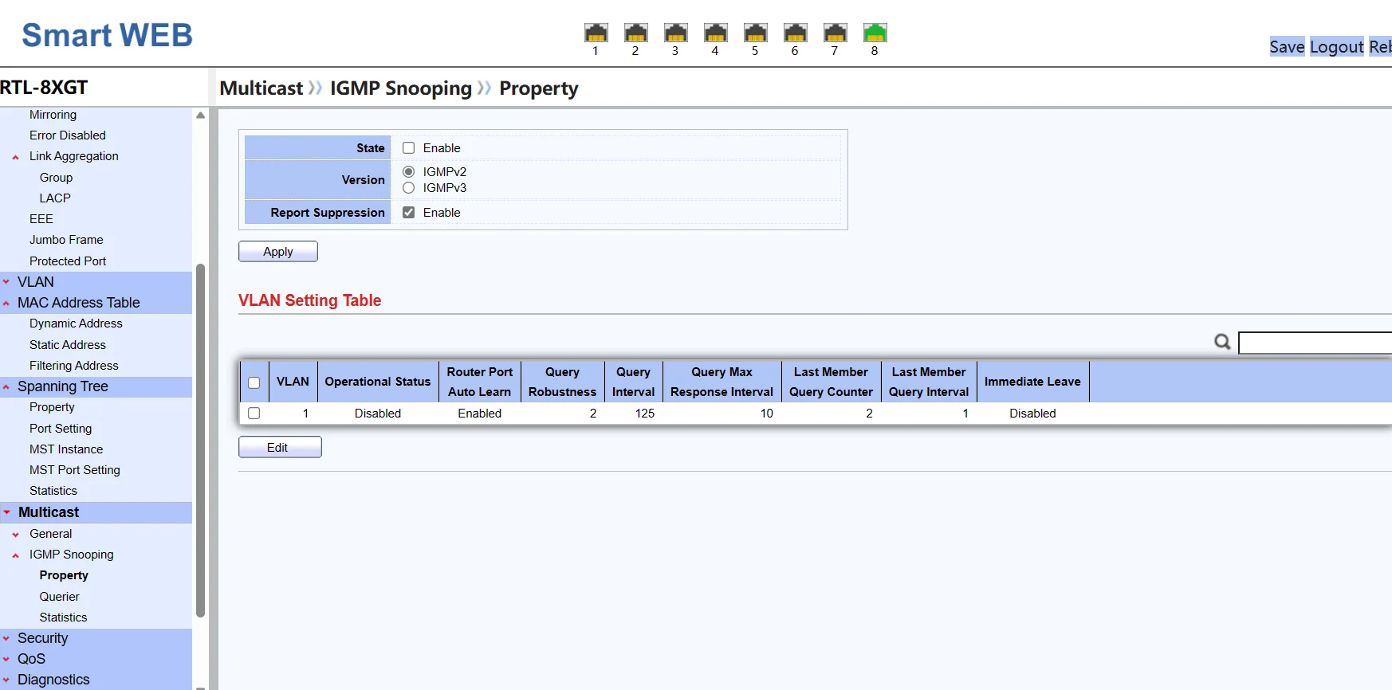The width and height of the screenshot is (1392, 690).
Task: Click the port 7 Ethernet icon
Action: 835,33
